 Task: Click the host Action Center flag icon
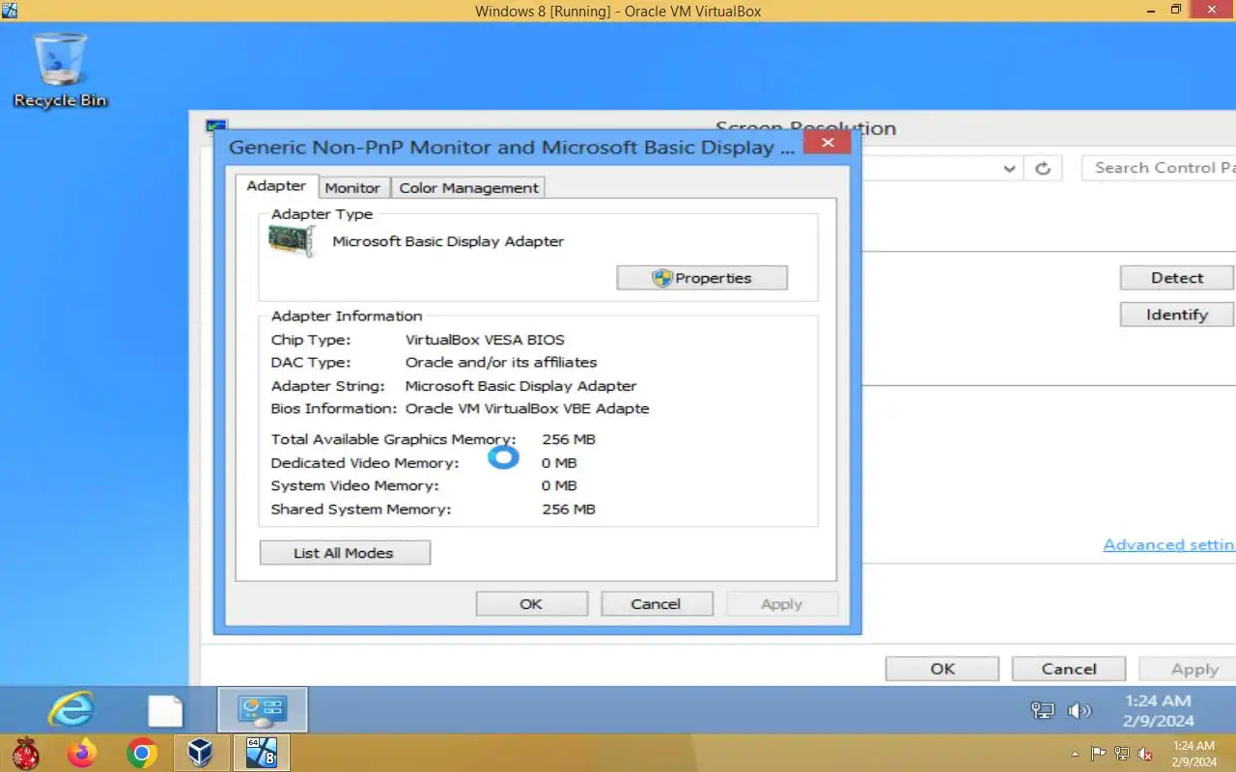(1099, 754)
